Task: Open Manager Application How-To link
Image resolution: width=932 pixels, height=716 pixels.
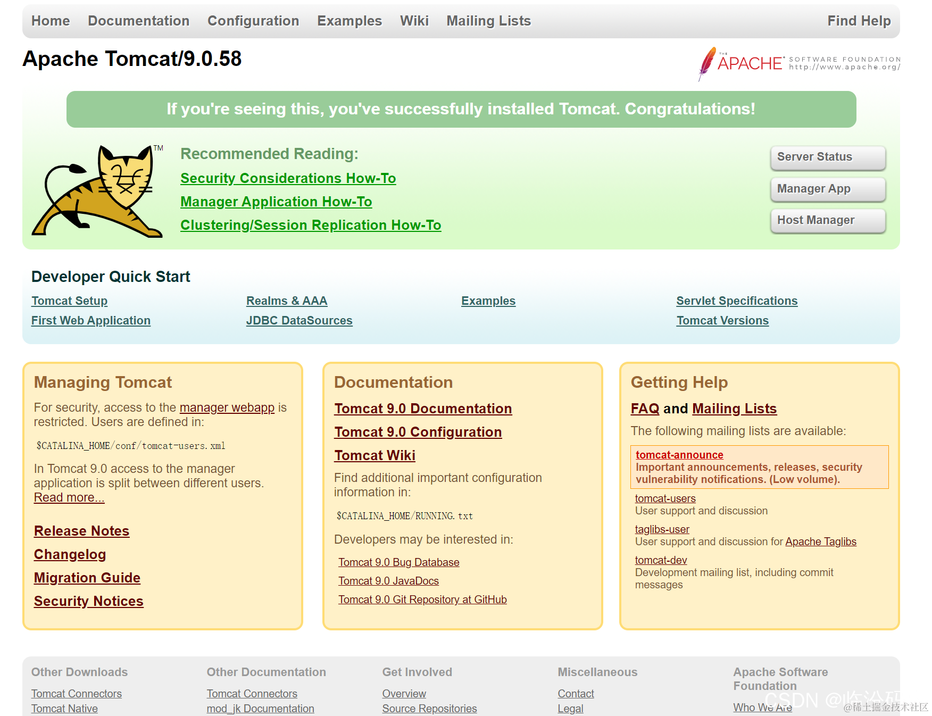Action: (276, 202)
